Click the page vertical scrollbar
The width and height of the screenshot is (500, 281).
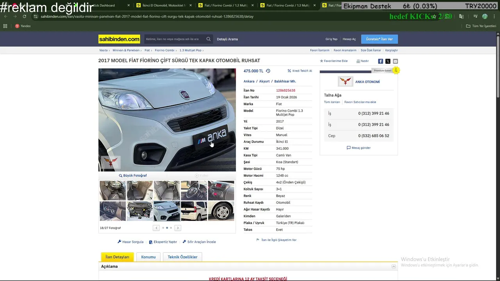pos(498,66)
